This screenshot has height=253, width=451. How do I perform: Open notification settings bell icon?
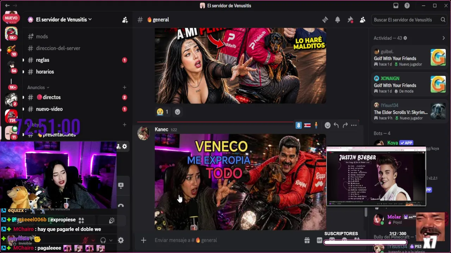coord(338,20)
